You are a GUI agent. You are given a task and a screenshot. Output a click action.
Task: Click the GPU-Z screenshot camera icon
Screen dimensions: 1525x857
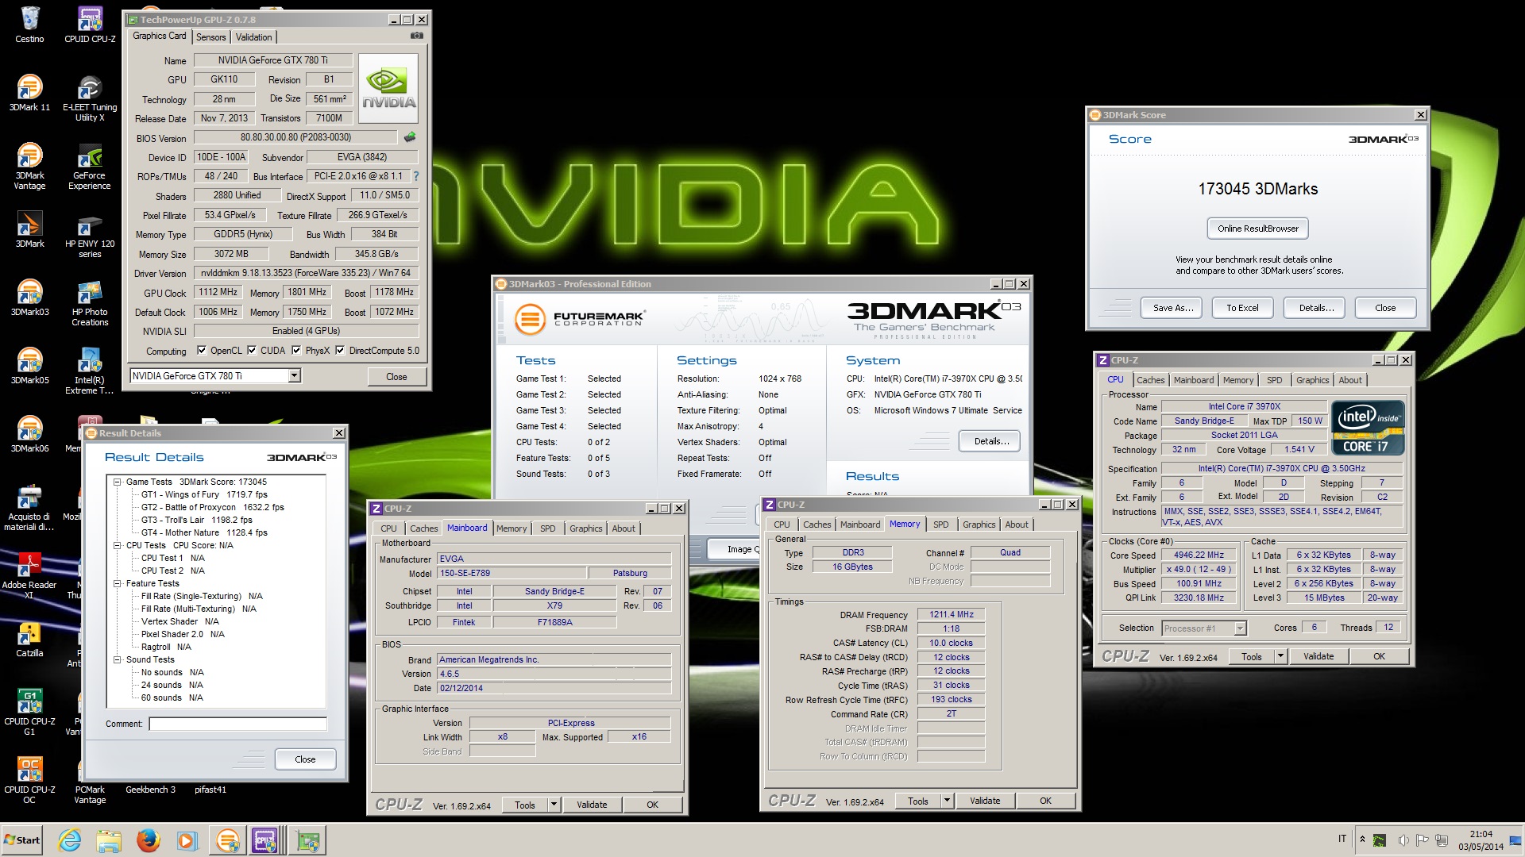[x=416, y=36]
